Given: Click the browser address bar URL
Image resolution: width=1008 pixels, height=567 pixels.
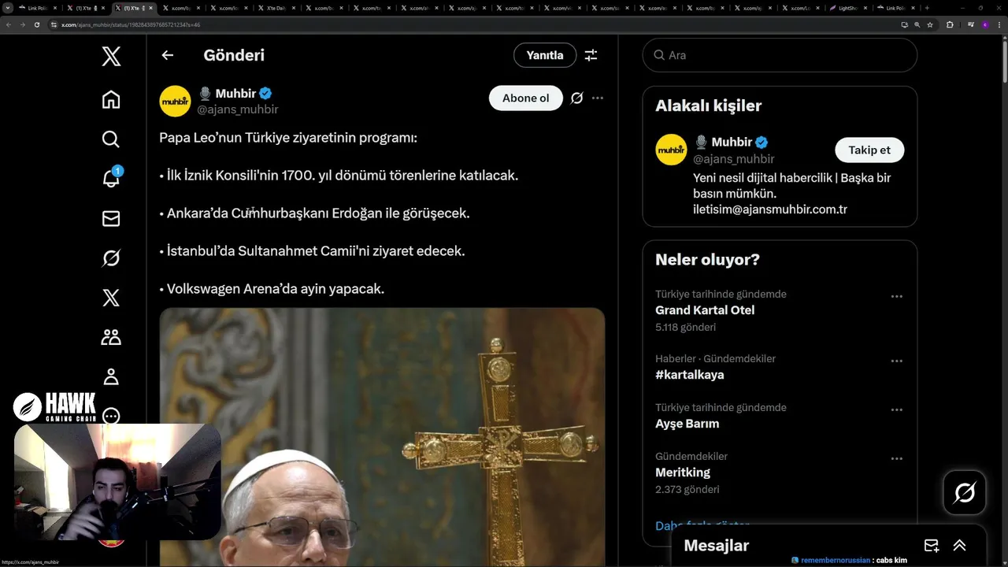Looking at the screenshot, I should click(130, 24).
